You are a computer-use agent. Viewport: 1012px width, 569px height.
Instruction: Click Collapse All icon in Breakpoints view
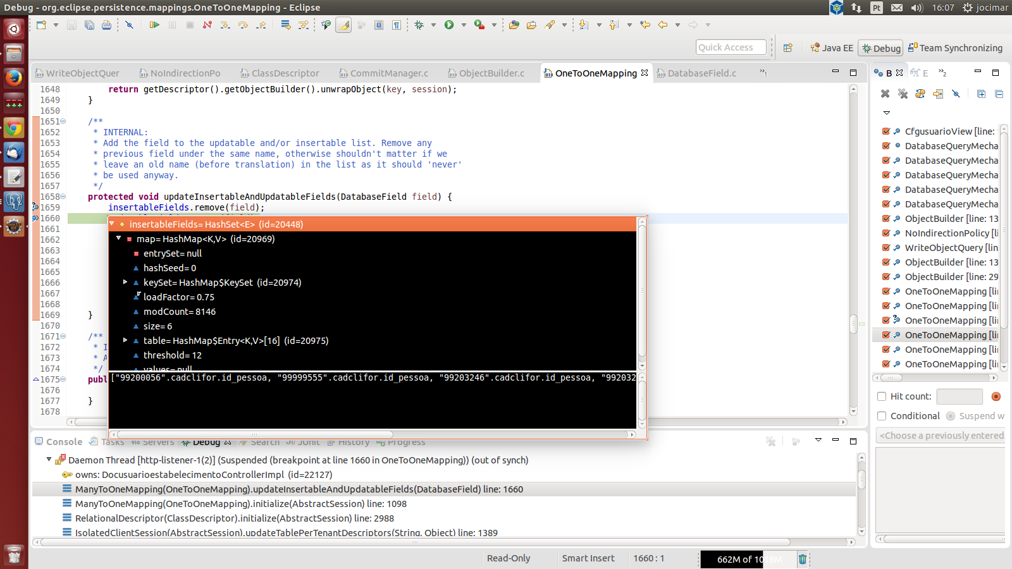pos(999,94)
